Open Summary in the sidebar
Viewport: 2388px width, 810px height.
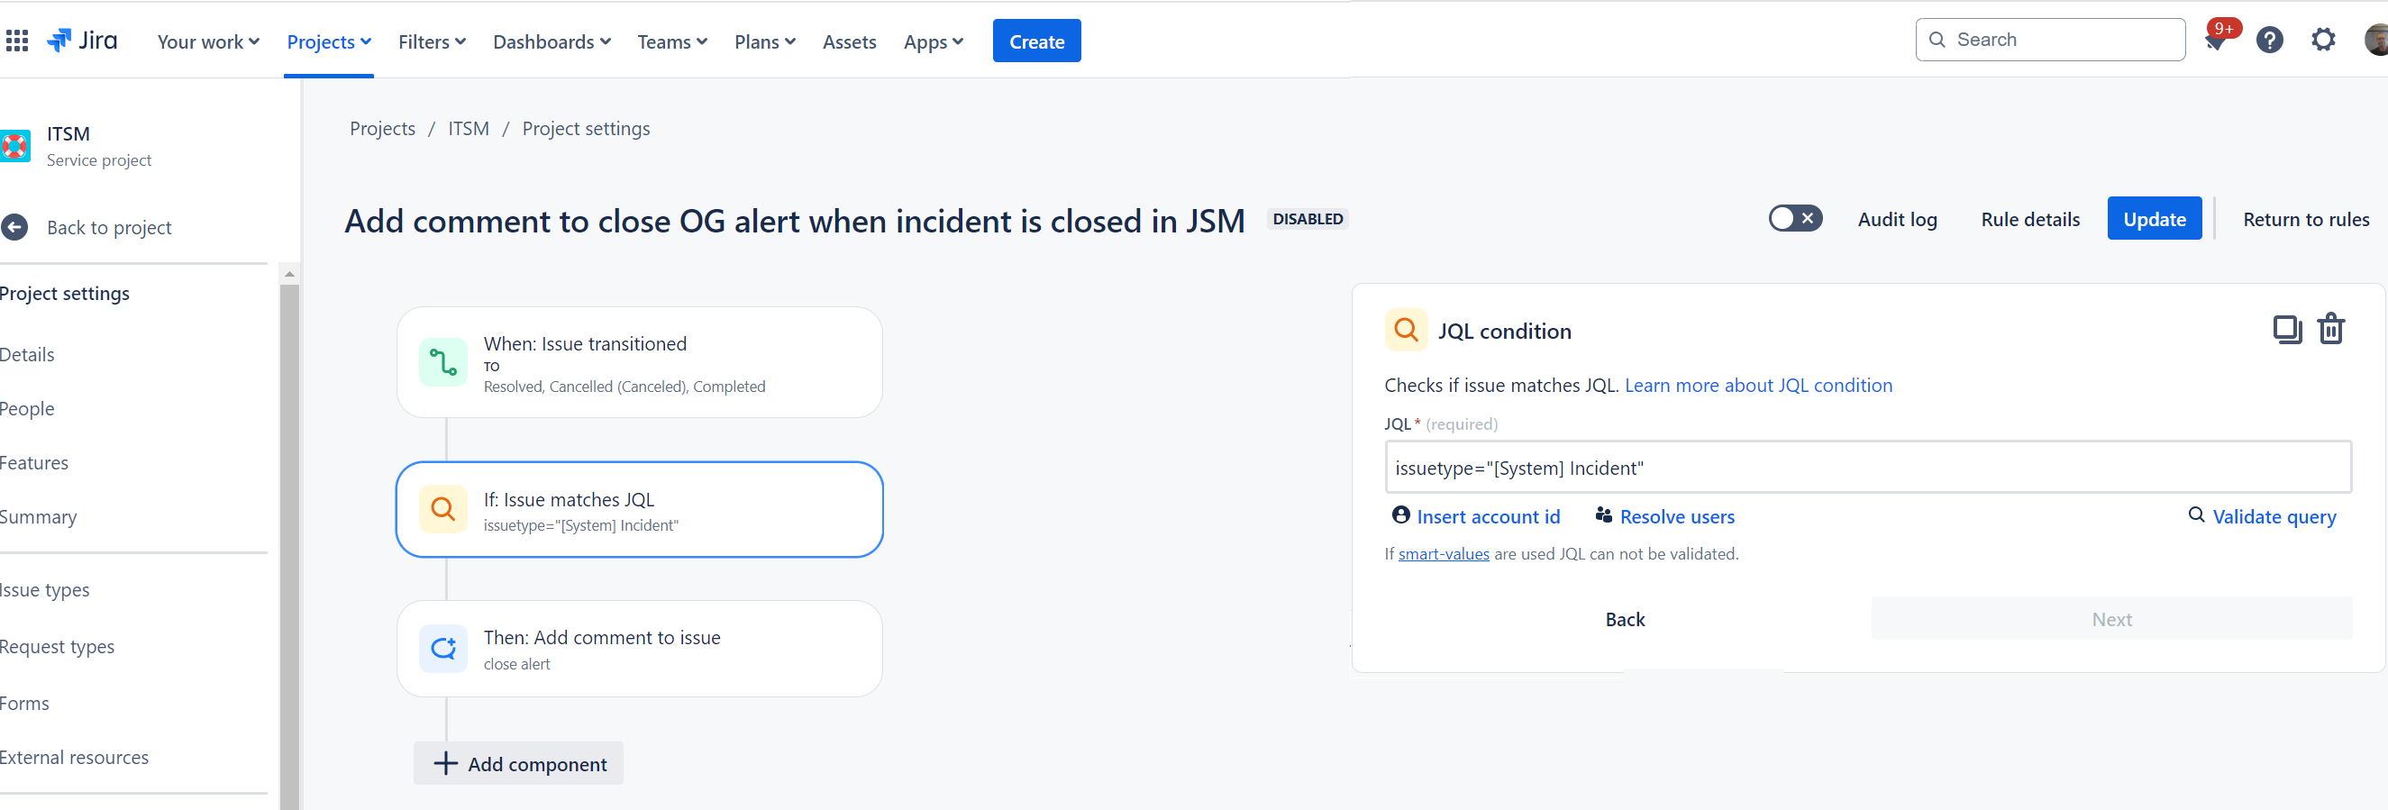tap(38, 517)
